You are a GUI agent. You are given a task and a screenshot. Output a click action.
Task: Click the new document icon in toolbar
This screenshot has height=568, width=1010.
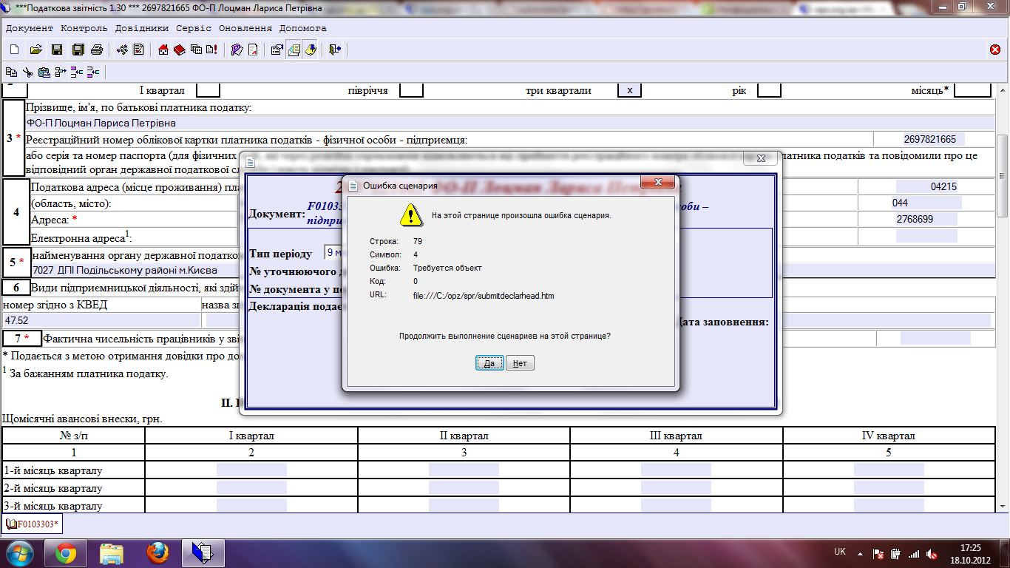[x=14, y=50]
